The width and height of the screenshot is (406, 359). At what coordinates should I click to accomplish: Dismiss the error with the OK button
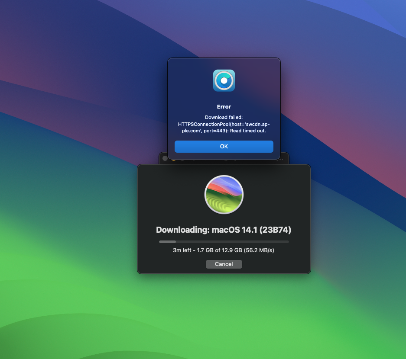click(x=224, y=147)
